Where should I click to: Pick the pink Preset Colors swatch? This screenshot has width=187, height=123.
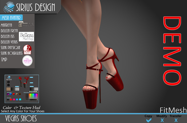pos(14,100)
